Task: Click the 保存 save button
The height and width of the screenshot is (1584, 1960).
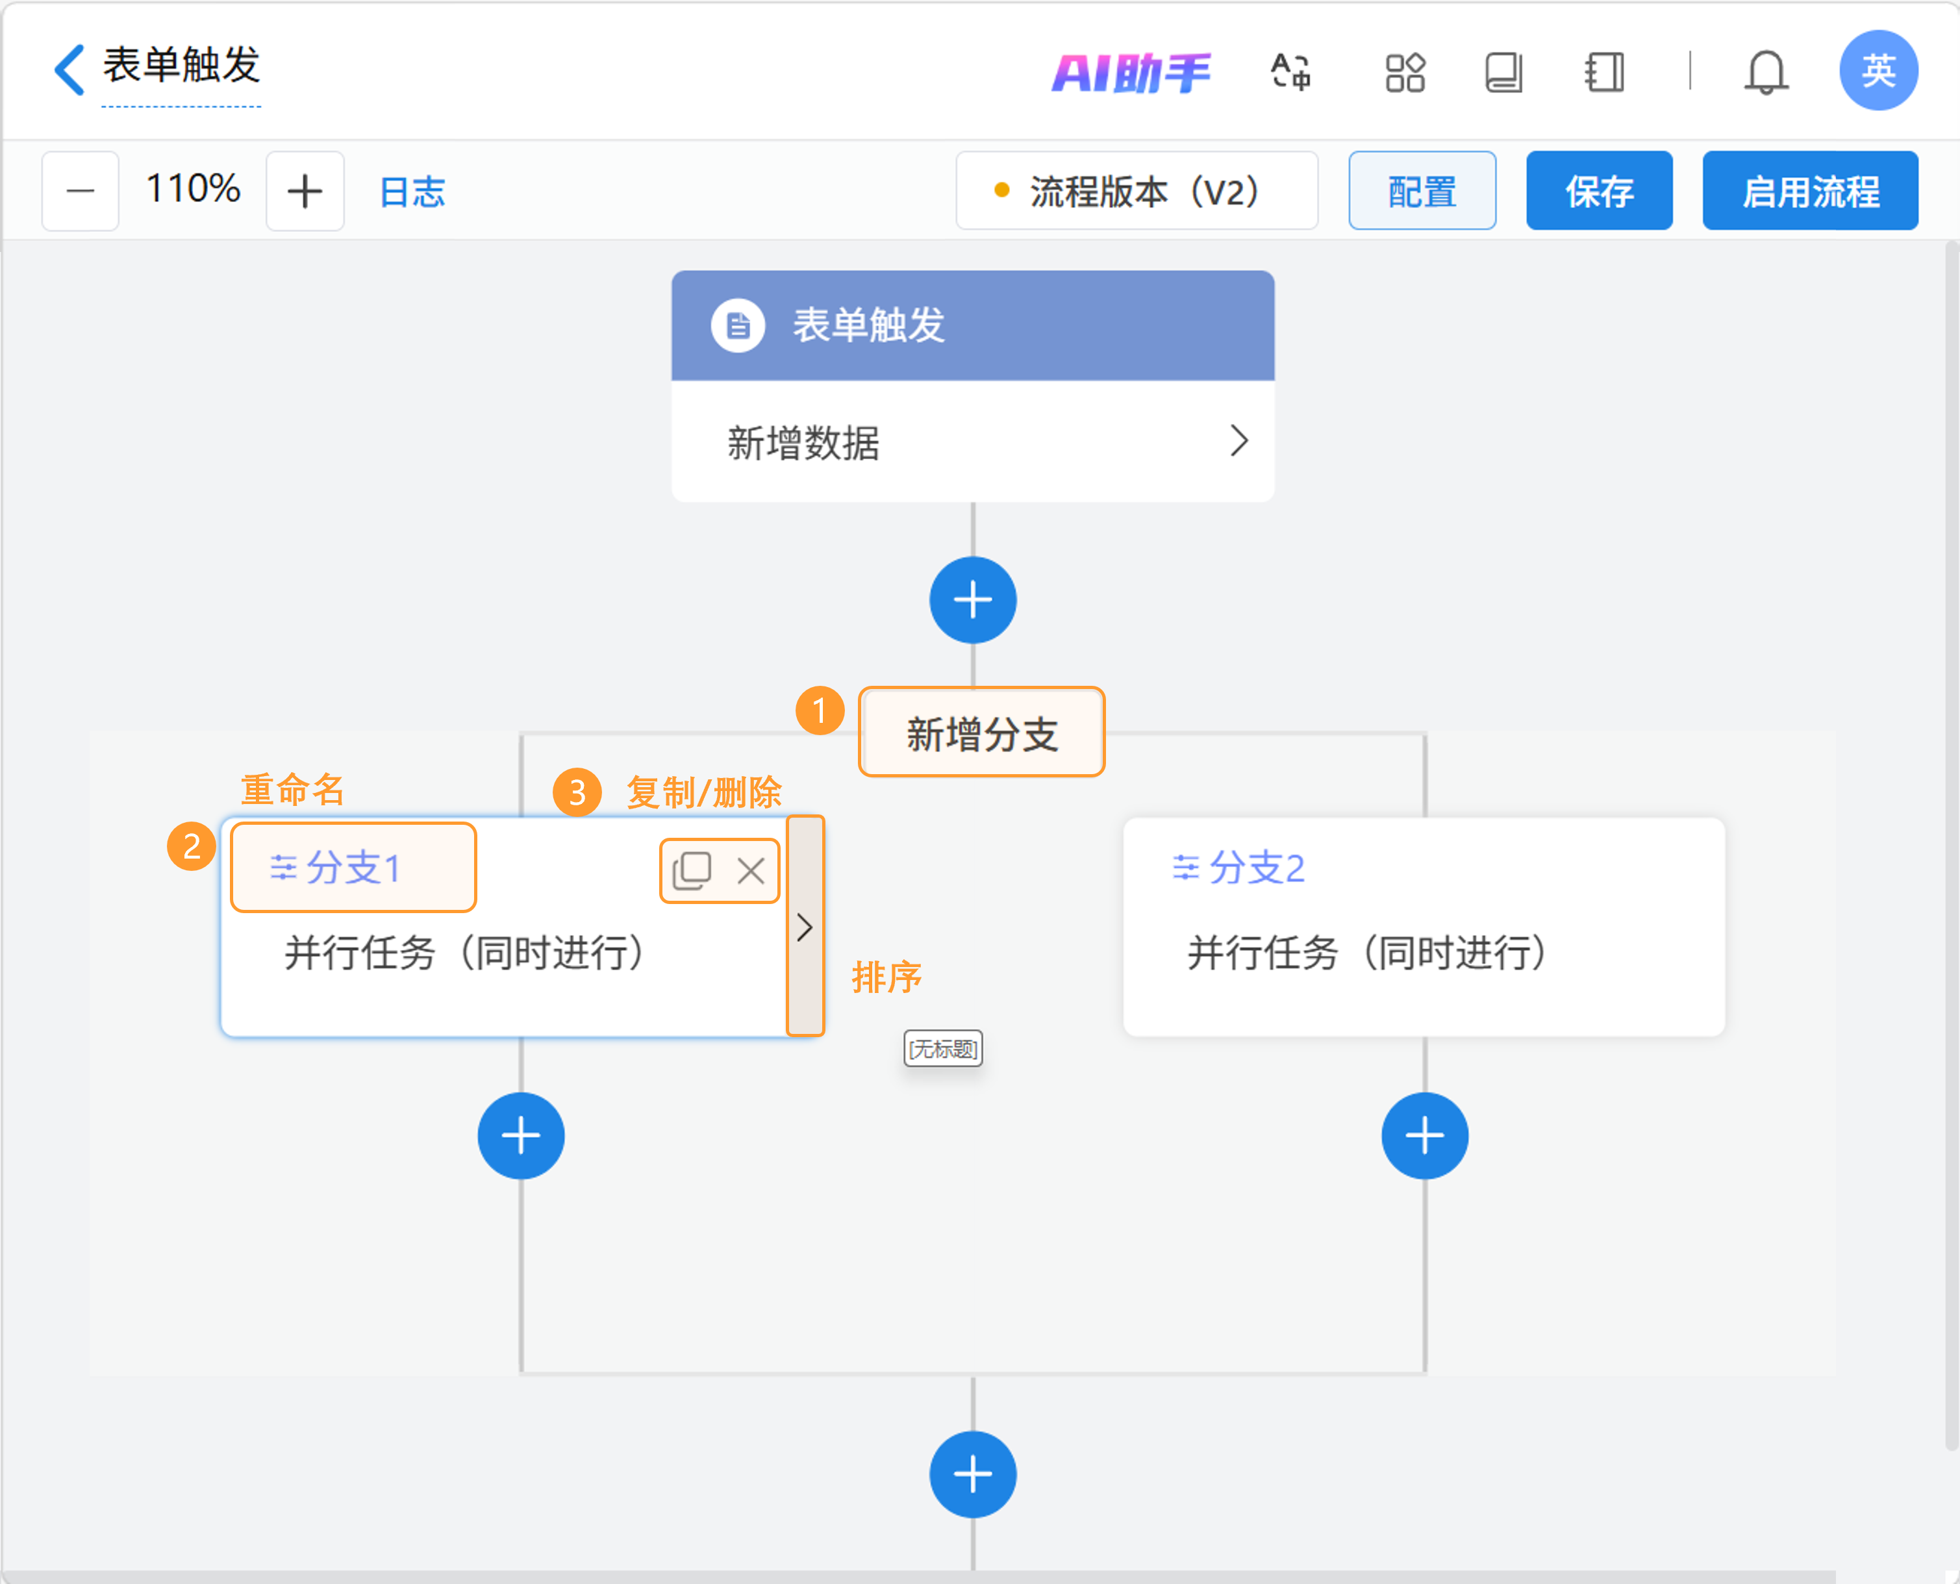Action: point(1599,191)
